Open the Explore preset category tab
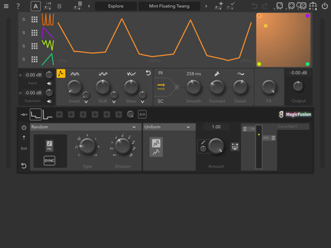This screenshot has height=248, width=331. (x=116, y=6)
